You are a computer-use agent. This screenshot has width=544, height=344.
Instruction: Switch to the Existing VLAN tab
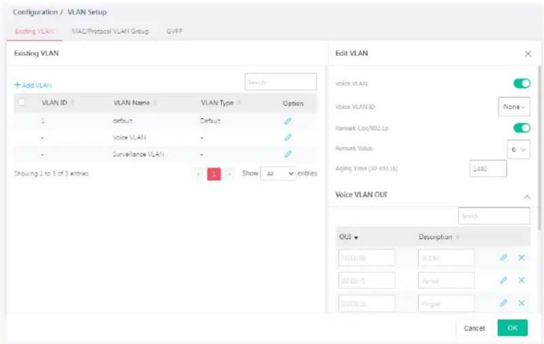coord(34,31)
